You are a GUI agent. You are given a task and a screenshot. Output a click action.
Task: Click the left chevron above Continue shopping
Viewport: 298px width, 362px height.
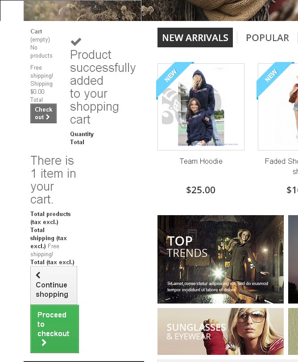click(38, 275)
